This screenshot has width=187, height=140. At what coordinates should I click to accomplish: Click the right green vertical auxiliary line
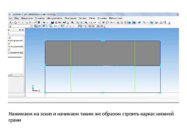coord(135,66)
